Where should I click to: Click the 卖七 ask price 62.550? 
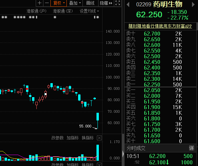(x=152, y=51)
